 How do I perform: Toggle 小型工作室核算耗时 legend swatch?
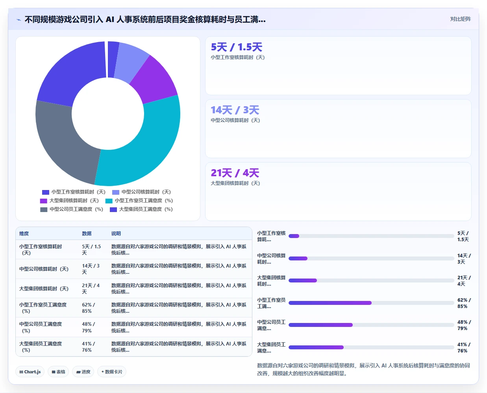[46, 192]
